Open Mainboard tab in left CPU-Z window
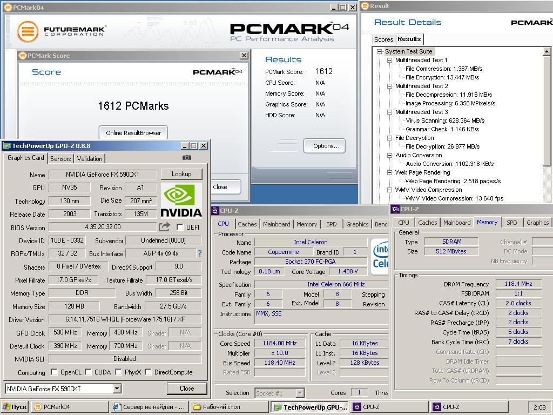This screenshot has height=415, width=553. [276, 224]
